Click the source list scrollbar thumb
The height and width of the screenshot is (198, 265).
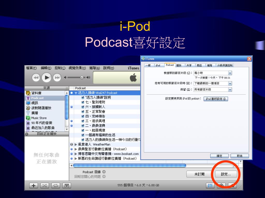coord(67,108)
